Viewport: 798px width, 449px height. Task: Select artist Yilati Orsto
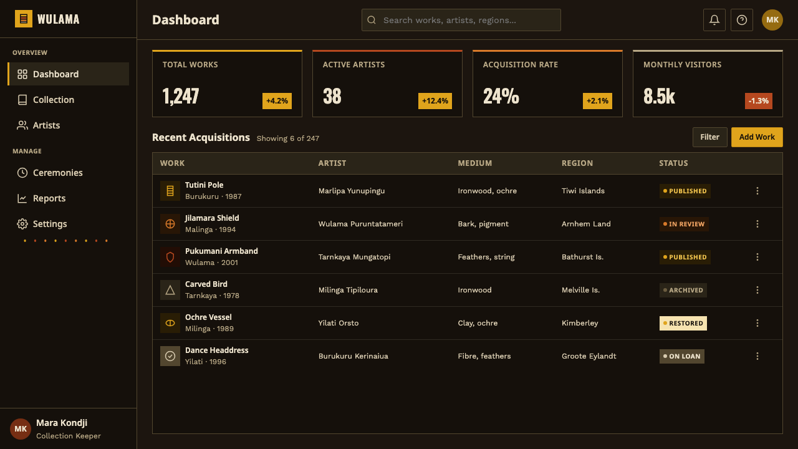coord(339,323)
